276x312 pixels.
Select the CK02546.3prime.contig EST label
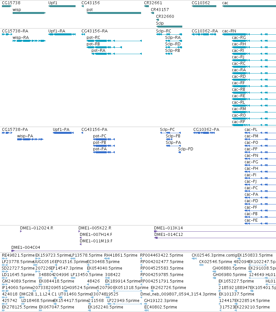[214, 255]
